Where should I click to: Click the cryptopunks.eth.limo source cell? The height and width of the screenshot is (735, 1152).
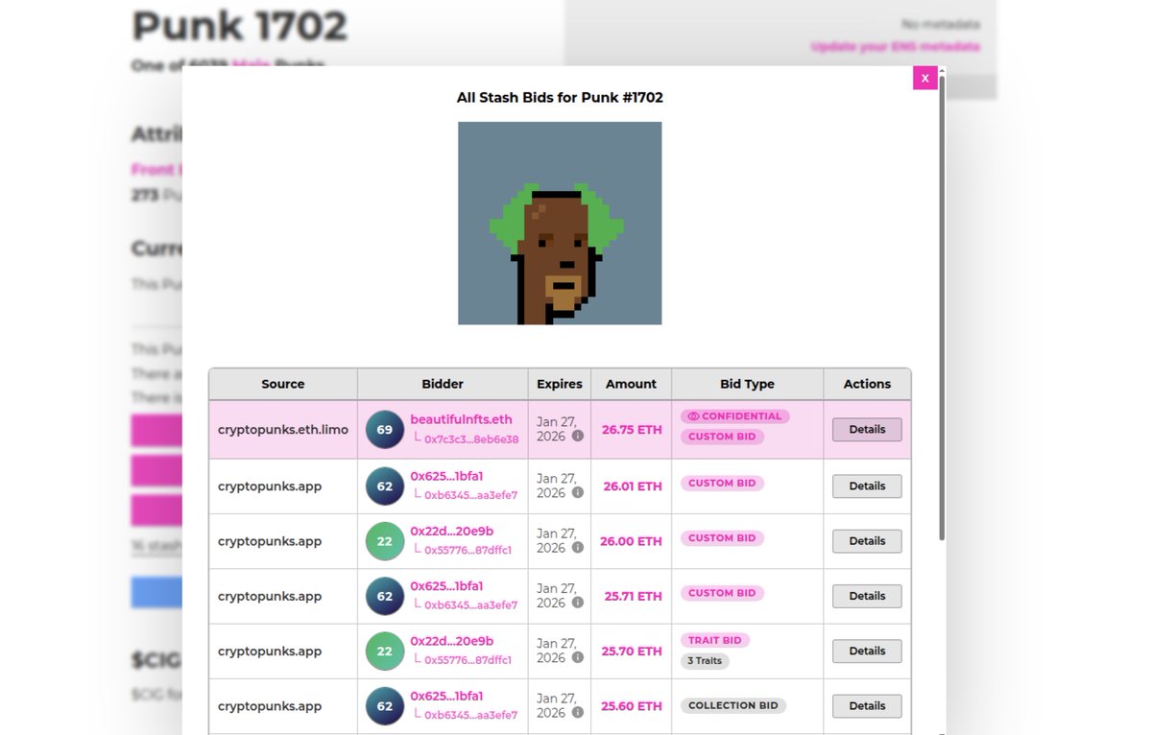pyautogui.click(x=283, y=430)
